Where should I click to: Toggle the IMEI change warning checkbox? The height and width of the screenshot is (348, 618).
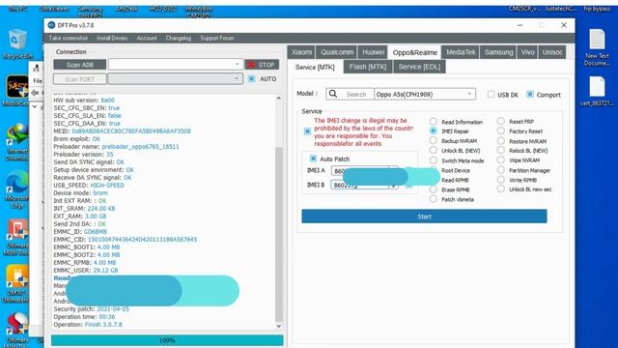click(307, 131)
